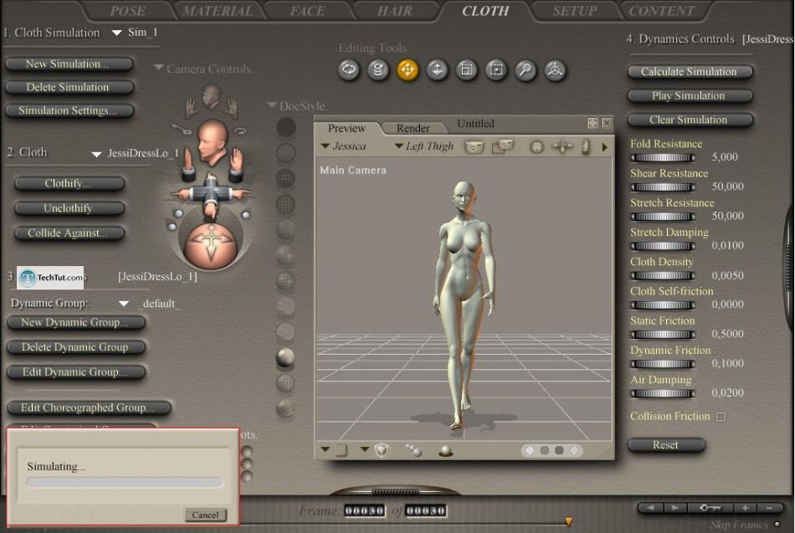795x533 pixels.
Task: Click the Collide Against button
Action: coord(69,233)
